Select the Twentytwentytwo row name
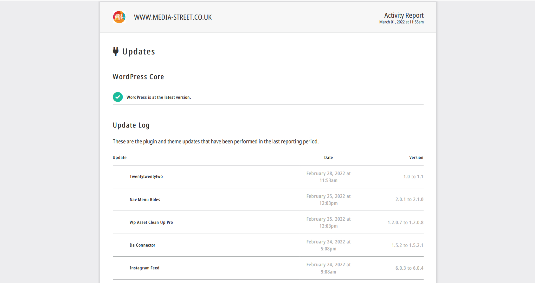 point(146,177)
